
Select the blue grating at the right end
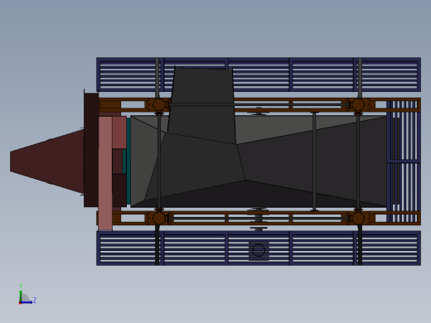pos(404,161)
